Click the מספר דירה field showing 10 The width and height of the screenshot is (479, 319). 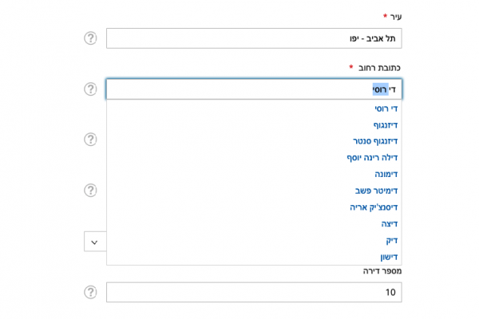pos(254,292)
